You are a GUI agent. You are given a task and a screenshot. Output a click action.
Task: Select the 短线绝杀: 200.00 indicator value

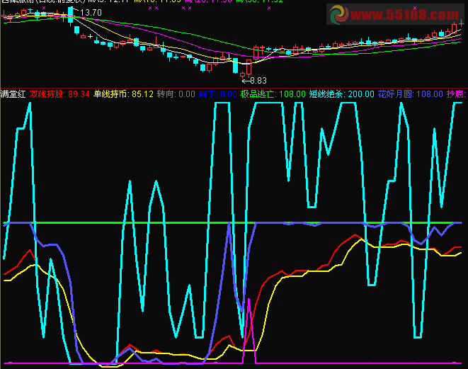[341, 94]
